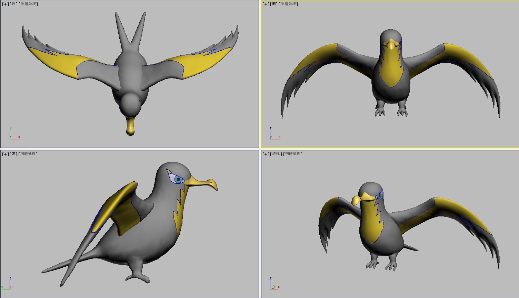Open 明暗处理 shading menu in 透视 viewport

coord(293,154)
